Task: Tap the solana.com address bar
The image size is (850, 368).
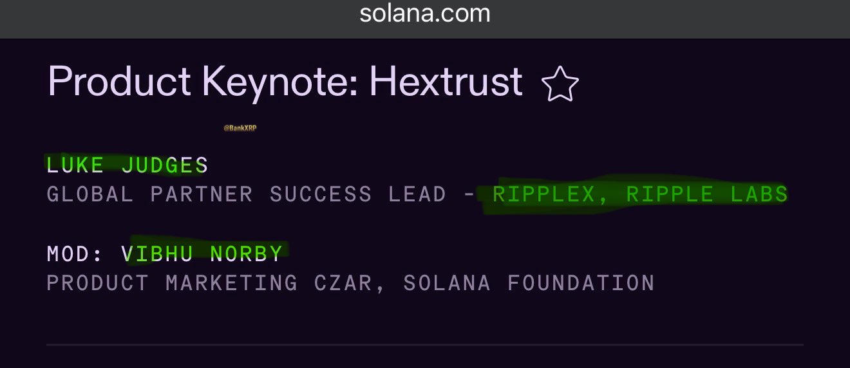Action: click(425, 14)
